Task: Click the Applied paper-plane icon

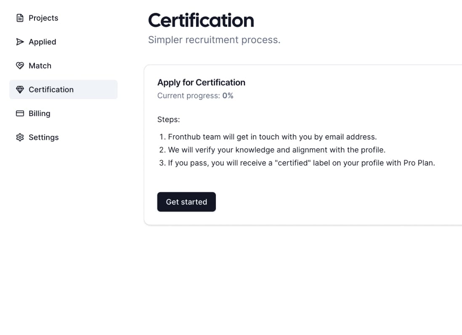Action: tap(20, 42)
